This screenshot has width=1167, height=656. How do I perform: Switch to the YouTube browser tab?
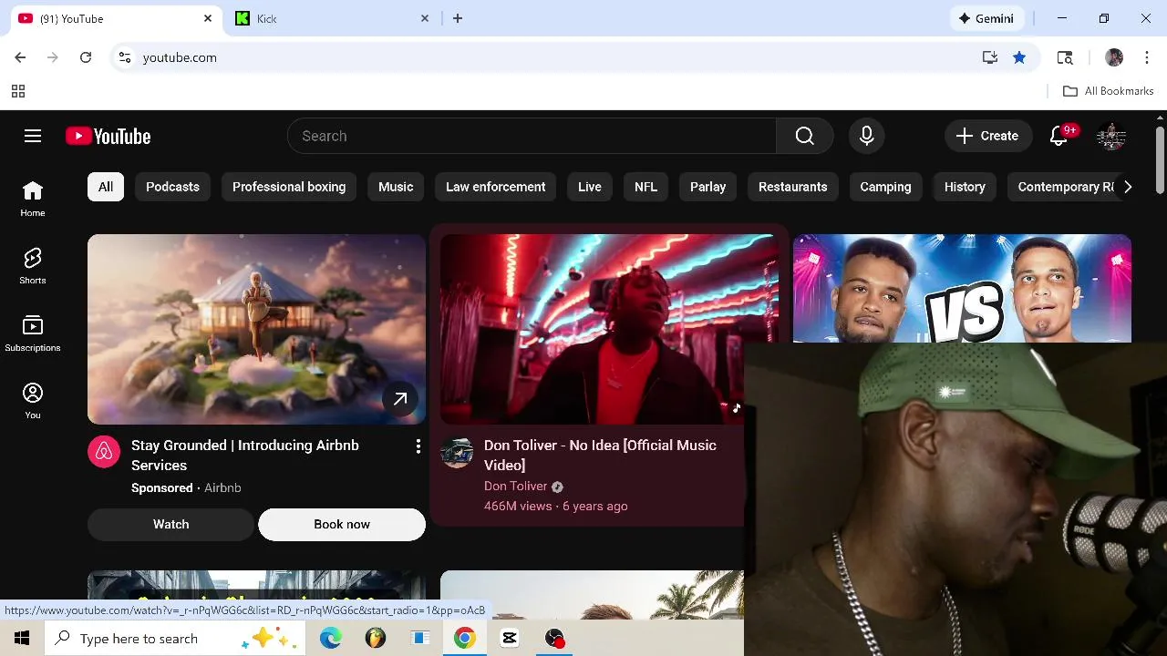coord(114,18)
